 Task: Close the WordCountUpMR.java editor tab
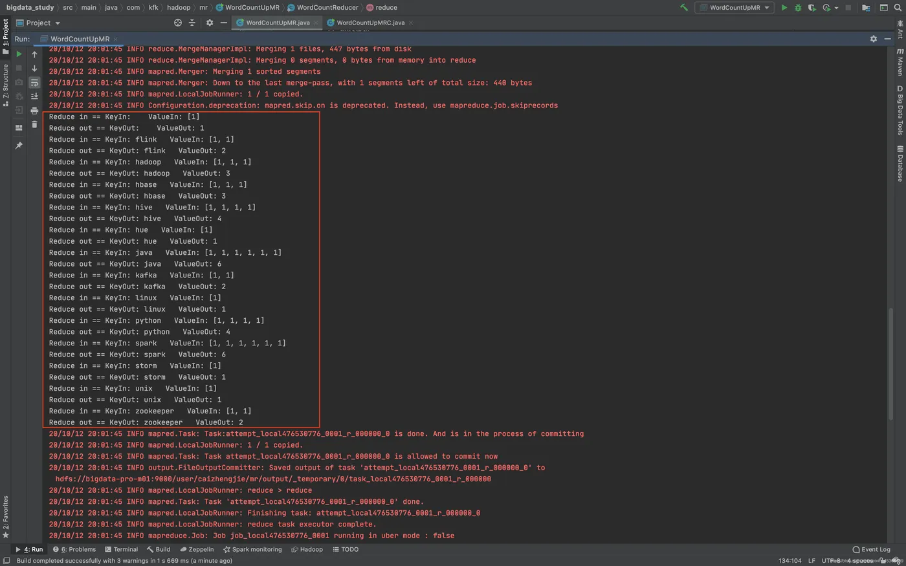tap(316, 23)
